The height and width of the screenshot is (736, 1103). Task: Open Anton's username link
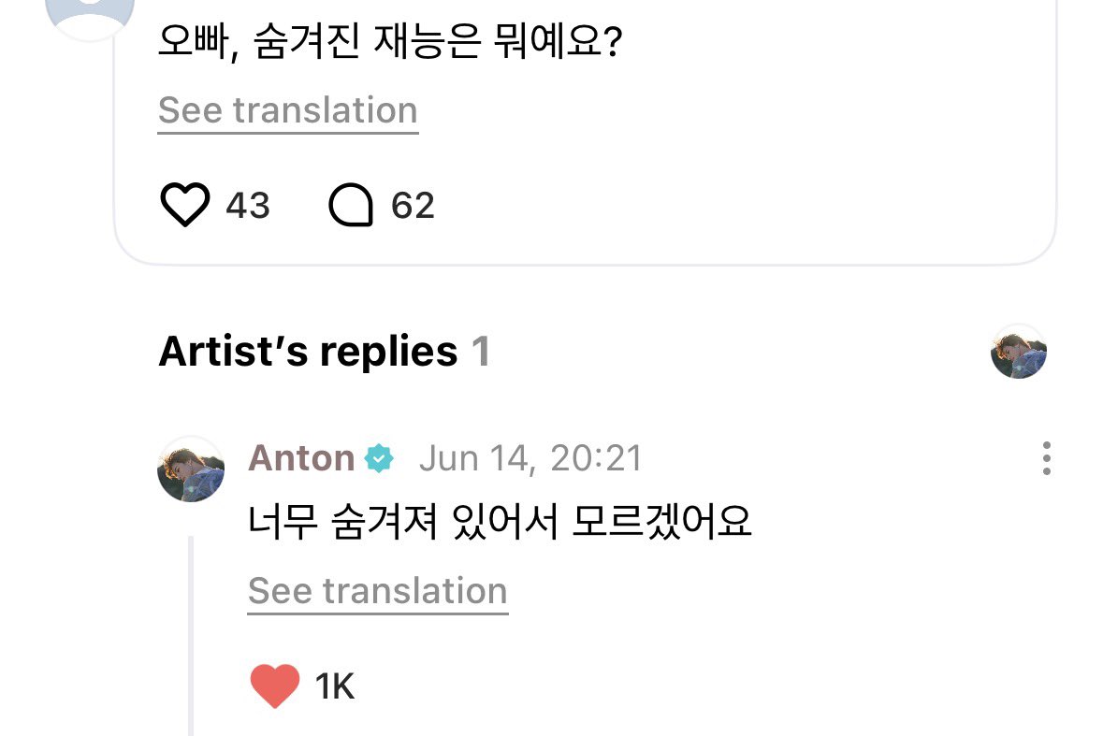click(301, 458)
